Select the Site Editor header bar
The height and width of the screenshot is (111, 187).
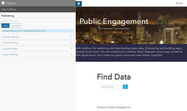tap(37, 9)
